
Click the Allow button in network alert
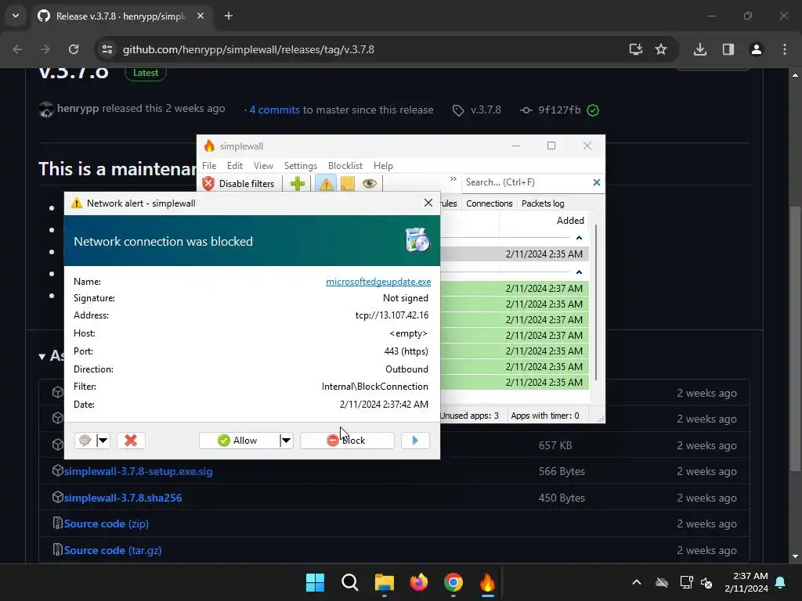239,441
